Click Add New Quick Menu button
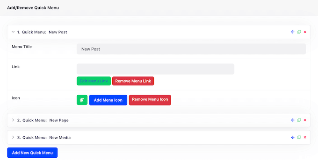Viewport: 318px width, 168px height. pos(32,153)
